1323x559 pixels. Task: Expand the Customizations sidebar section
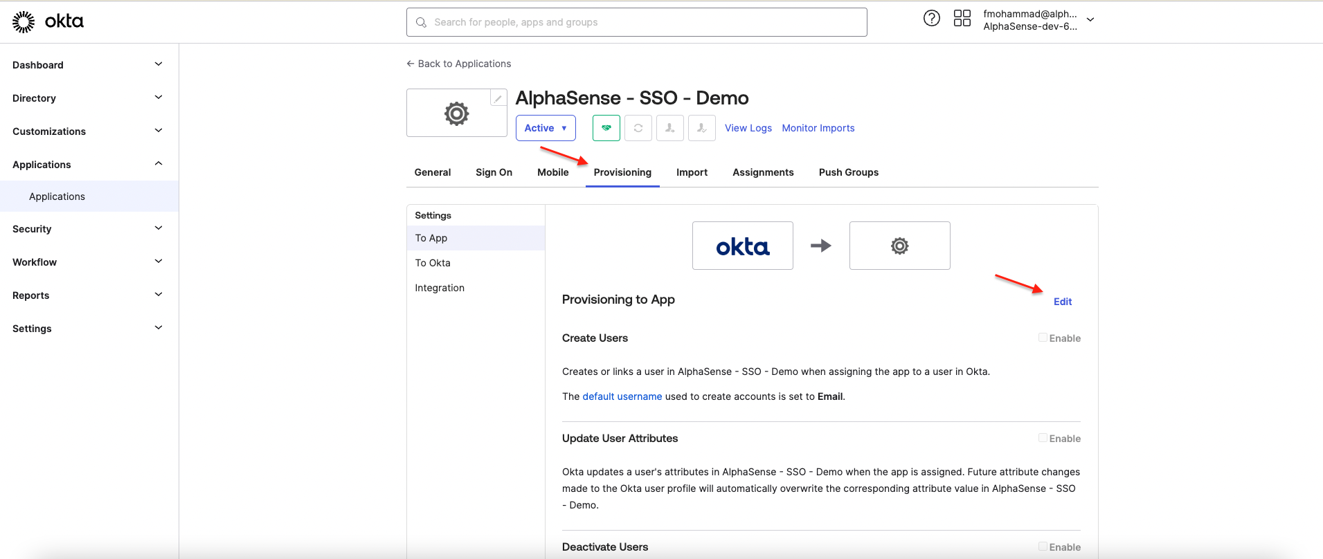(159, 131)
